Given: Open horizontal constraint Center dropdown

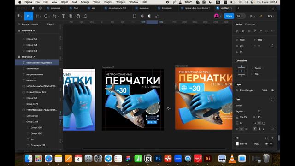Looking at the screenshot, I should coord(259,68).
